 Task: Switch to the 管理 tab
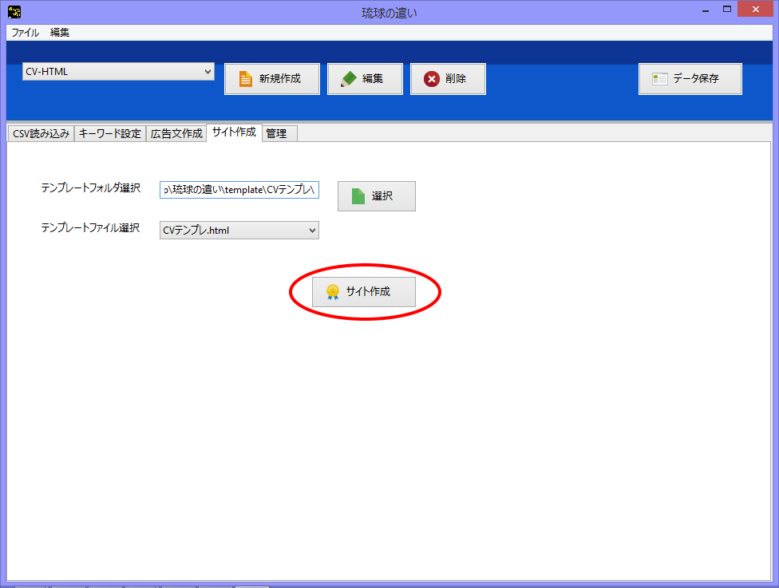[279, 133]
